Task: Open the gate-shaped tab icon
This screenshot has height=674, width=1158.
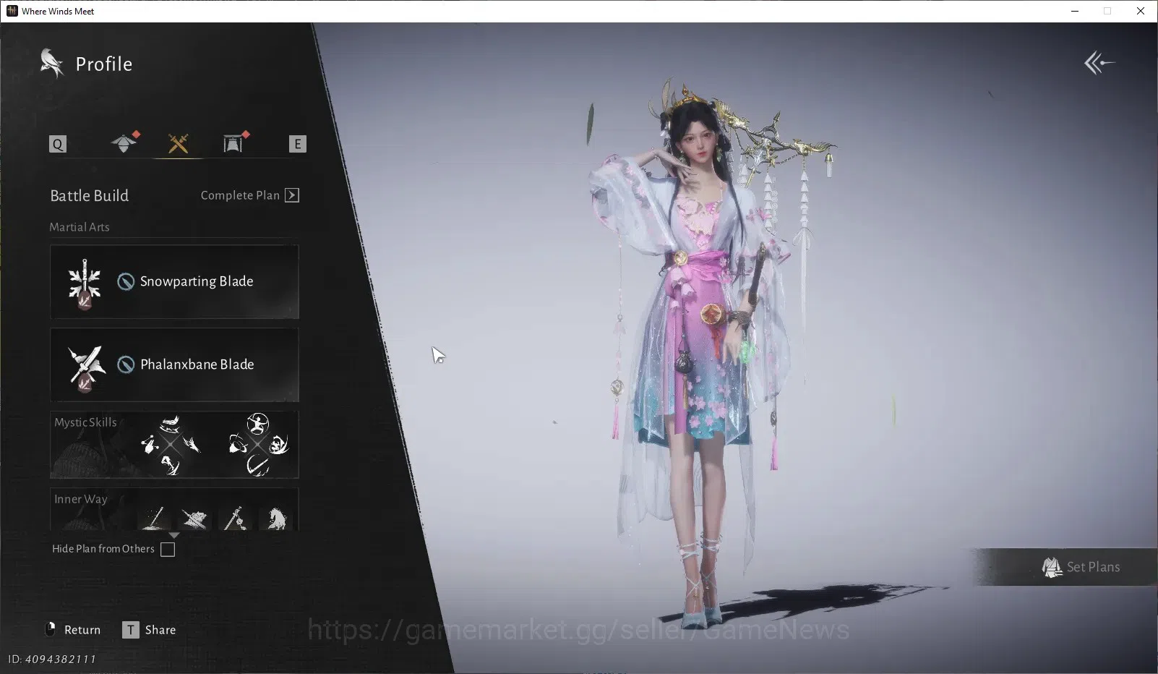Action: [233, 143]
